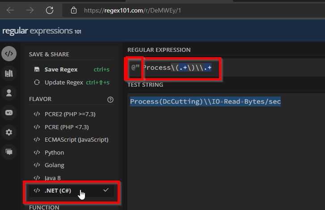The image size is (325, 210).
Task: Click the regular expressions 101 logo
Action: click(42, 31)
